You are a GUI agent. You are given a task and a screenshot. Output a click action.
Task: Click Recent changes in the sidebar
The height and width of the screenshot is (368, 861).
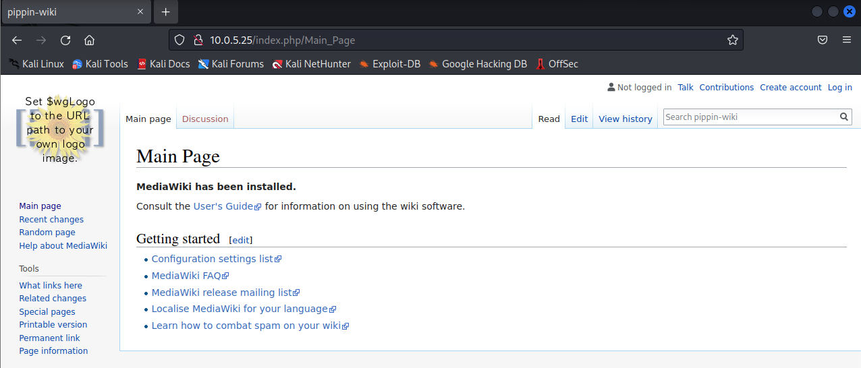click(x=51, y=219)
